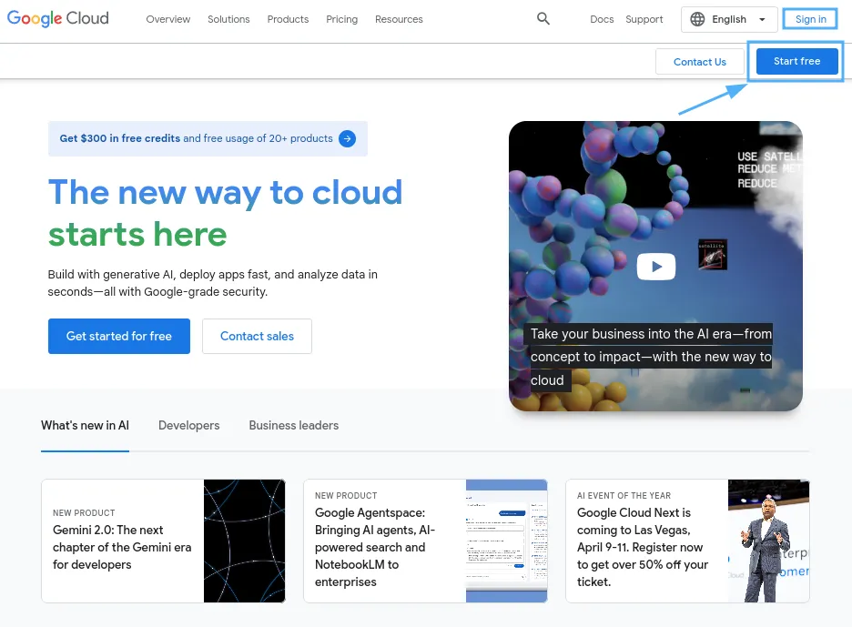Viewport: 852px width, 627px height.
Task: Click the Contact sales button
Action: click(x=257, y=337)
